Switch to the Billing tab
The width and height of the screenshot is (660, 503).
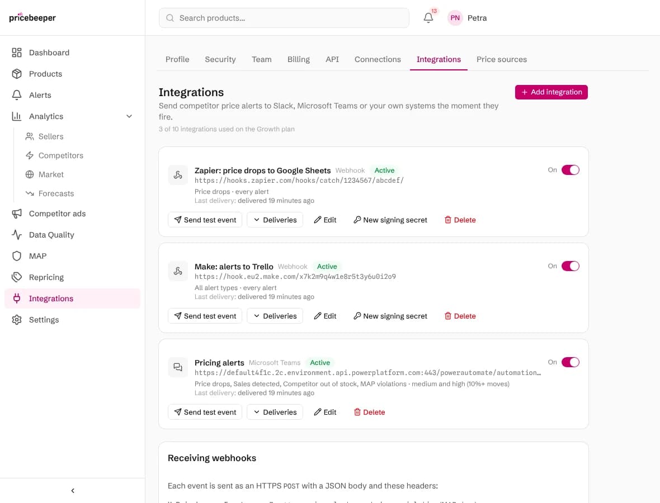tap(299, 59)
